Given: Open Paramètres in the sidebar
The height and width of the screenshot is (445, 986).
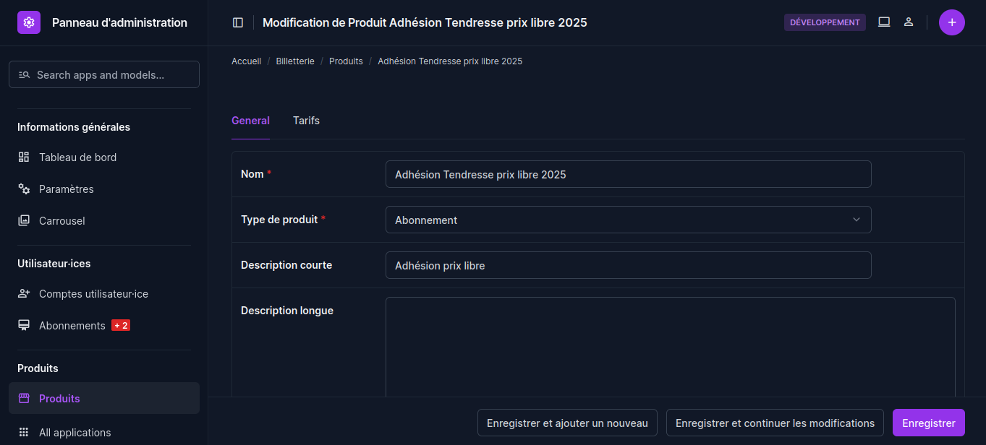Looking at the screenshot, I should 66,189.
